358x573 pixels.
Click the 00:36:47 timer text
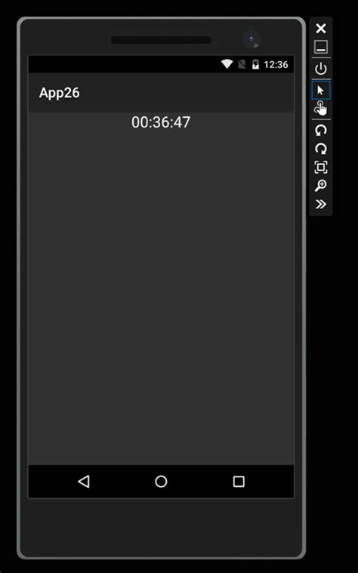pos(161,122)
